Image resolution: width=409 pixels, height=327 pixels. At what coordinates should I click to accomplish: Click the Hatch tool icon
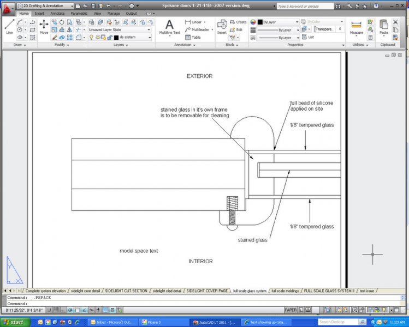[x=33, y=37]
